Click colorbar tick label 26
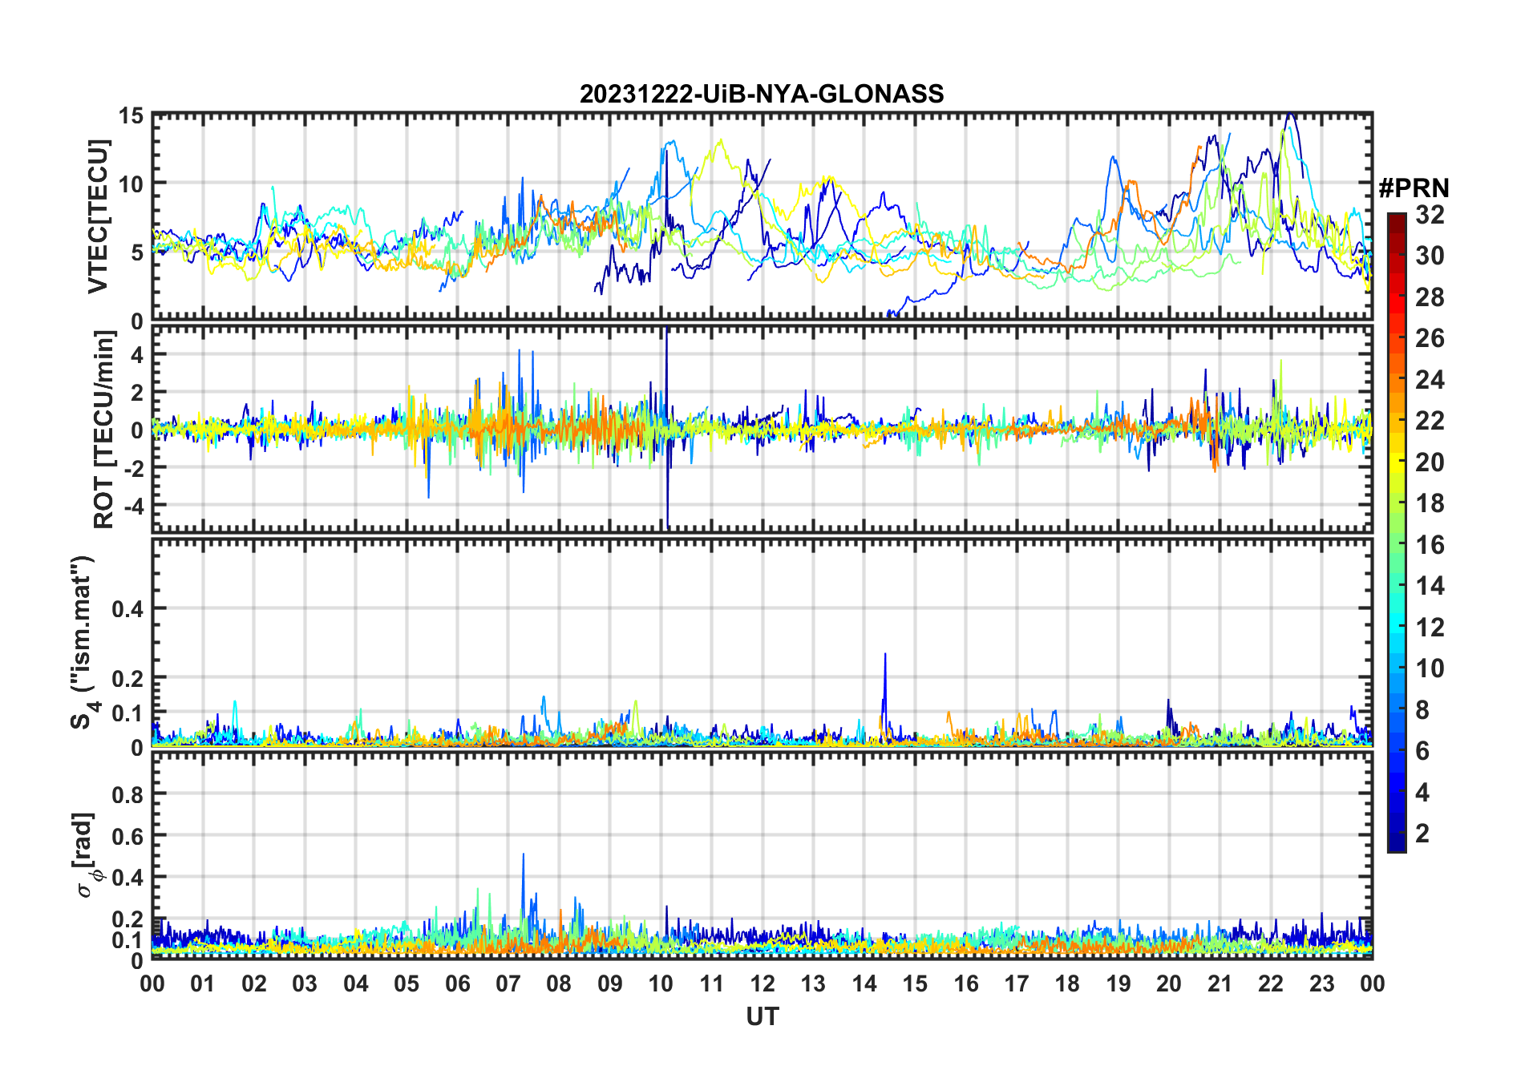The image size is (1525, 1066). pos(1430,338)
